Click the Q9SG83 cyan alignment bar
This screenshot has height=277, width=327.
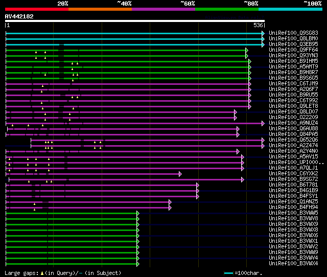[134, 33]
